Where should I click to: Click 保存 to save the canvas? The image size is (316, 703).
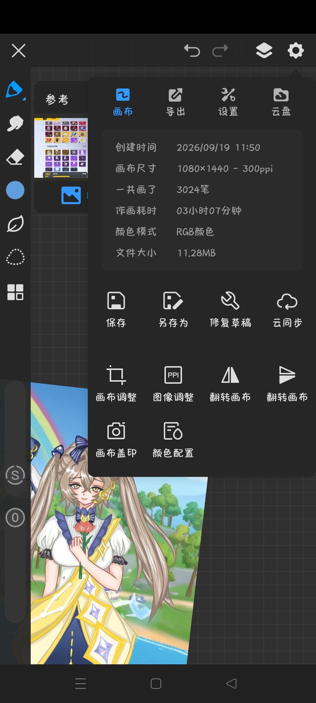pyautogui.click(x=116, y=310)
